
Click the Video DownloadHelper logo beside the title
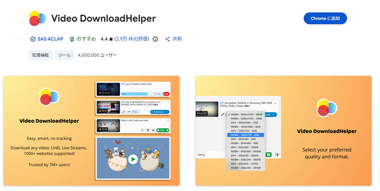pyautogui.click(x=38, y=18)
